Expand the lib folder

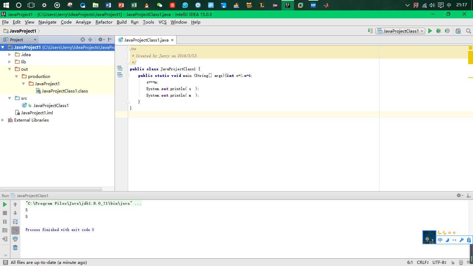point(10,62)
